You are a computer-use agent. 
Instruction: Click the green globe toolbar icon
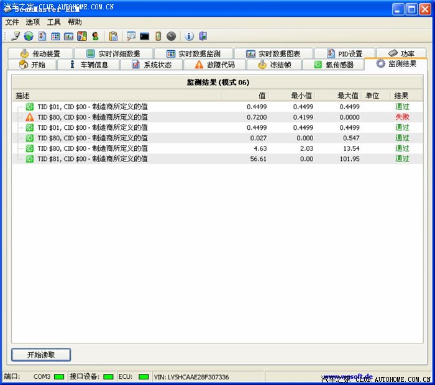[x=29, y=36]
